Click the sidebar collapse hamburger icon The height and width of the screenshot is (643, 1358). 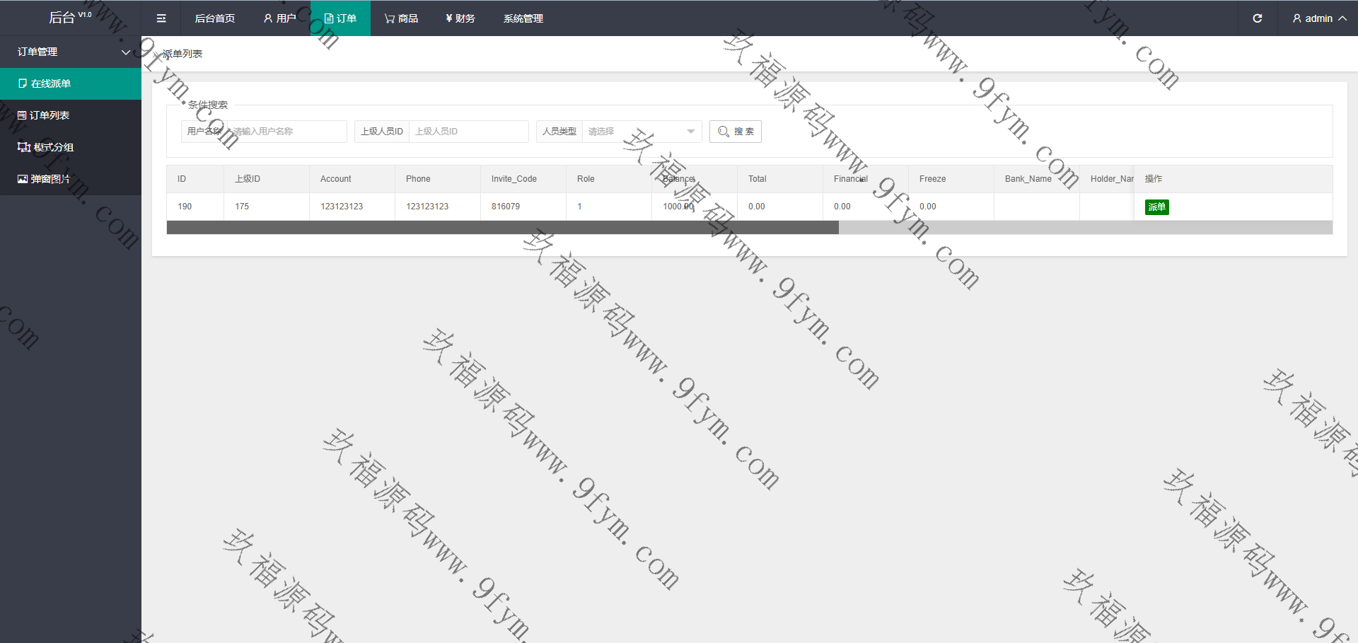161,18
